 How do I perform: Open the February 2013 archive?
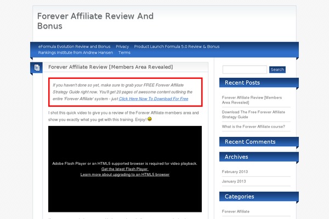coord(235,171)
